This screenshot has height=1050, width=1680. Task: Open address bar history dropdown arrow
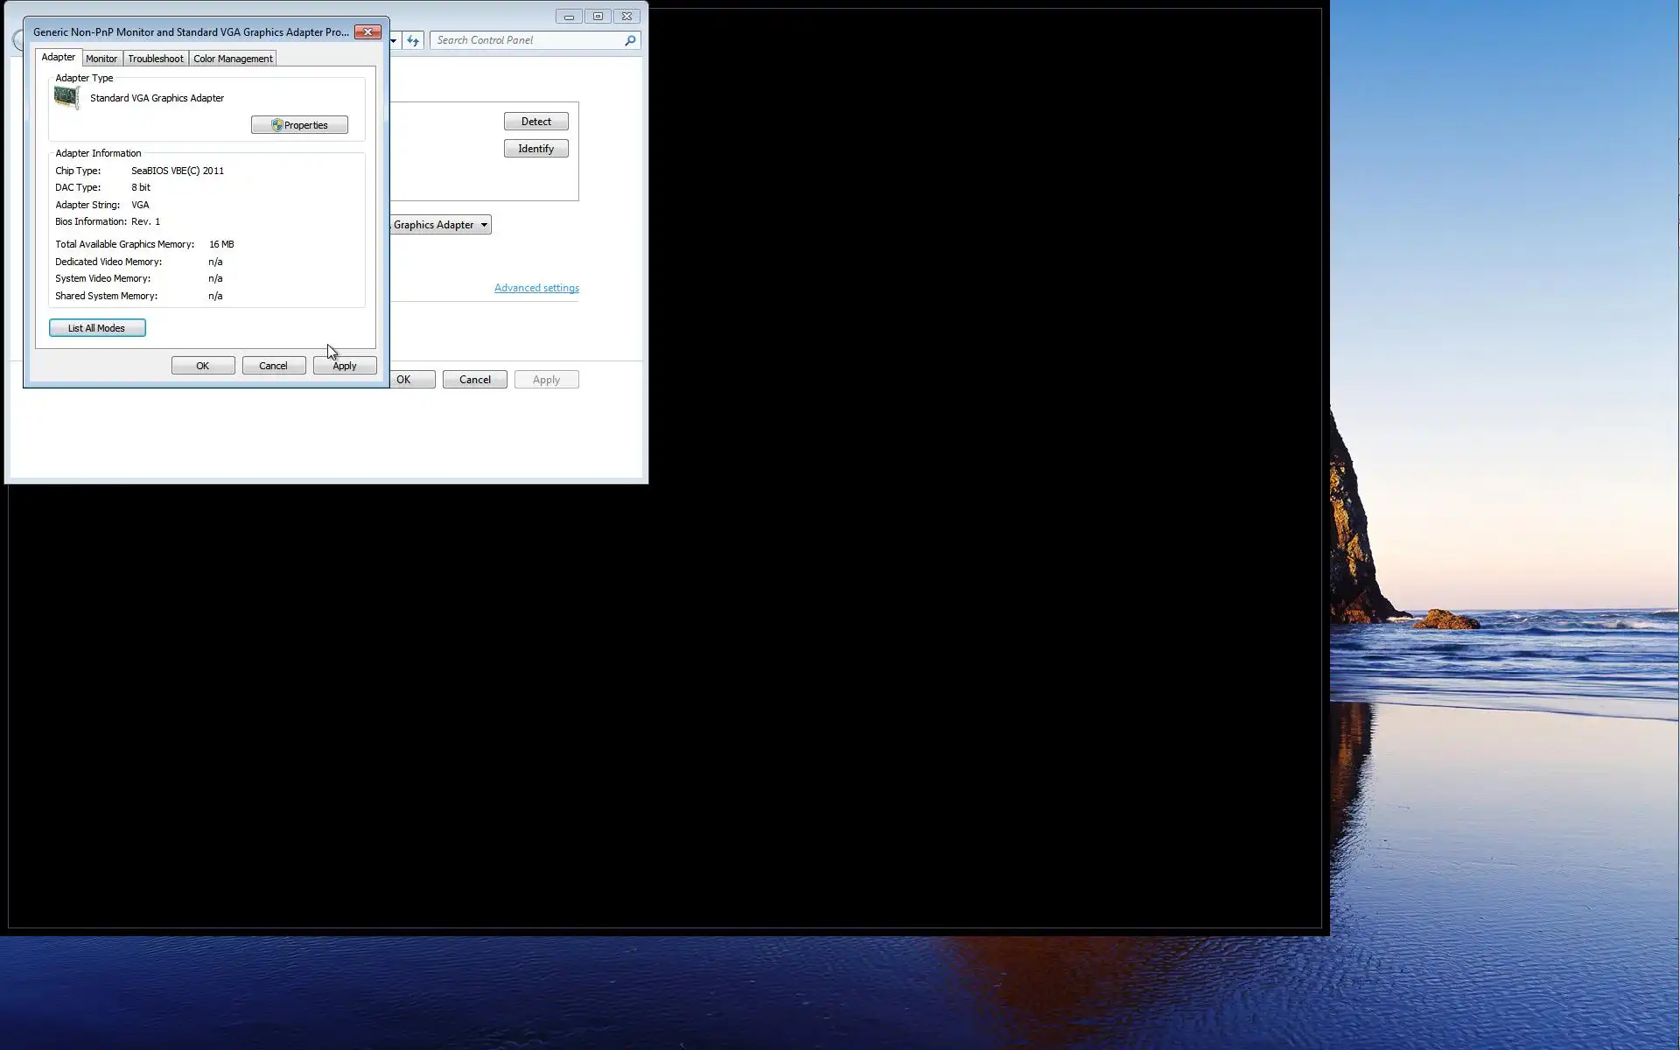394,40
